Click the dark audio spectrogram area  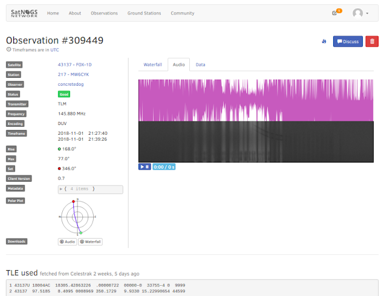pyautogui.click(x=256, y=141)
